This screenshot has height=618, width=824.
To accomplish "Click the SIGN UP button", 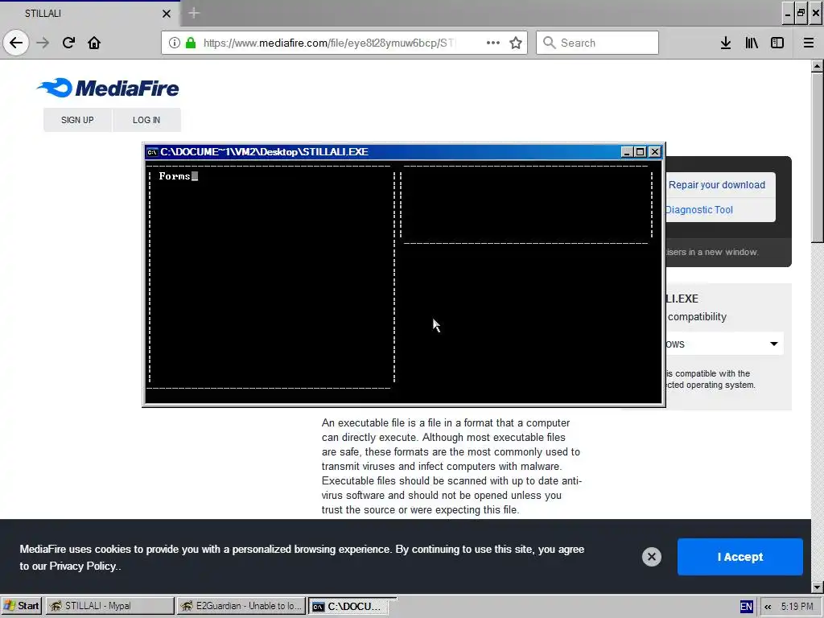I will pyautogui.click(x=77, y=120).
